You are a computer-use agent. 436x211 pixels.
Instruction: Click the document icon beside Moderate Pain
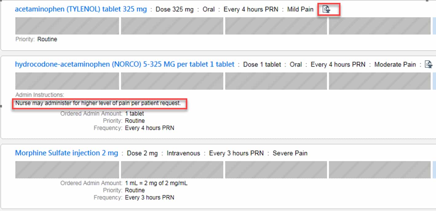[428, 64]
